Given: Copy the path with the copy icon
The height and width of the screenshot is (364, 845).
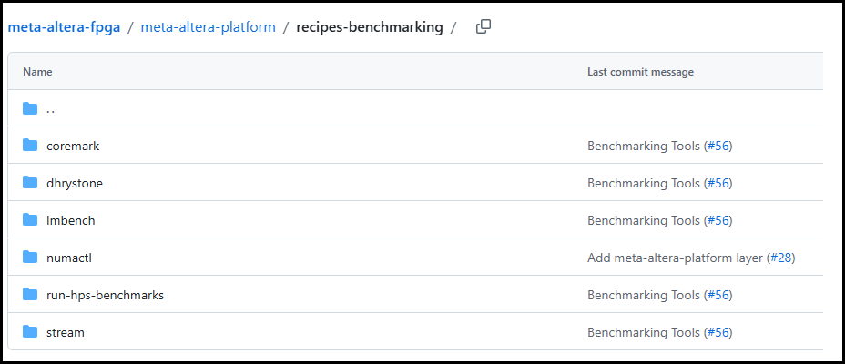Looking at the screenshot, I should (484, 26).
